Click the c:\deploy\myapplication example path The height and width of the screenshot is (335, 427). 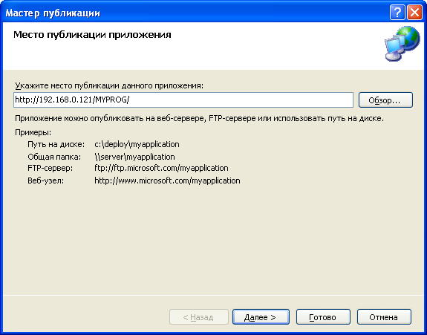137,144
